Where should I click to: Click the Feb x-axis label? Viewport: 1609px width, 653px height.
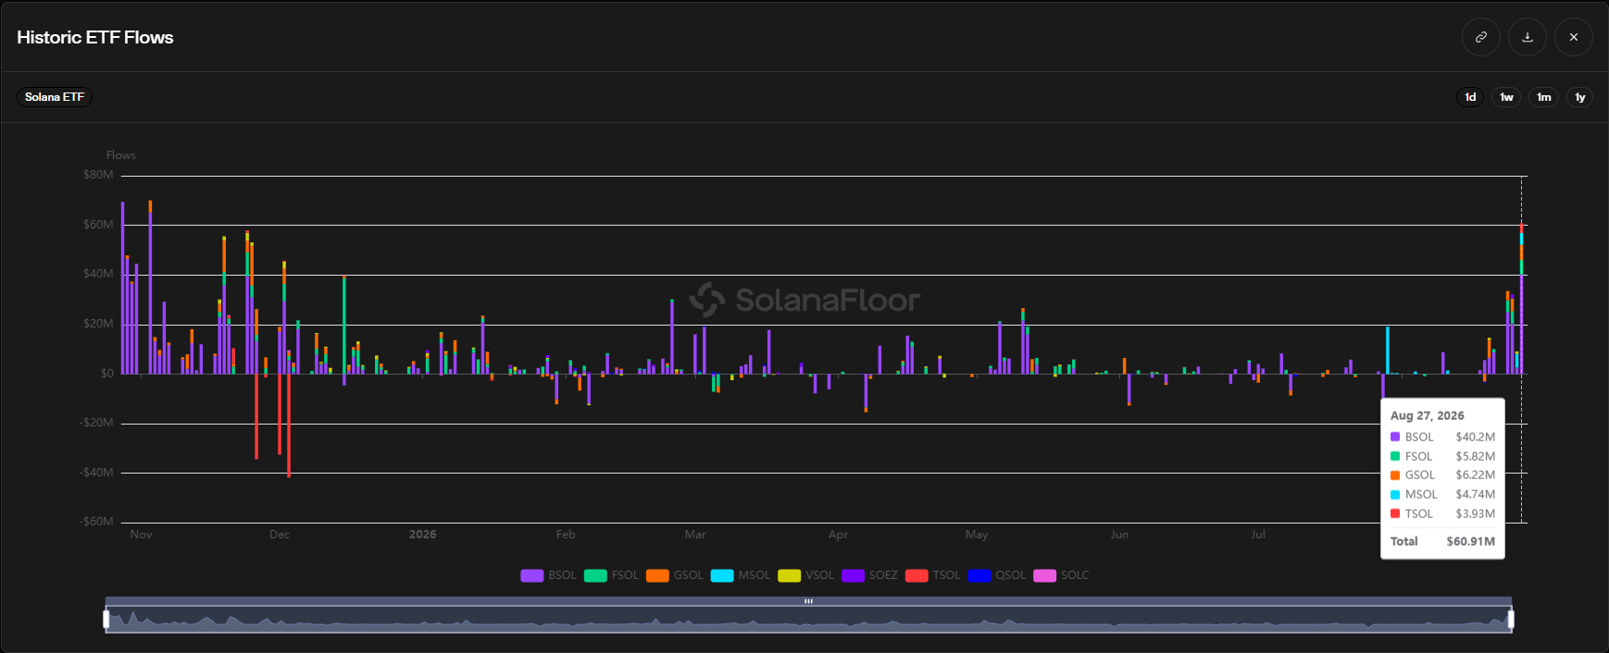point(566,535)
